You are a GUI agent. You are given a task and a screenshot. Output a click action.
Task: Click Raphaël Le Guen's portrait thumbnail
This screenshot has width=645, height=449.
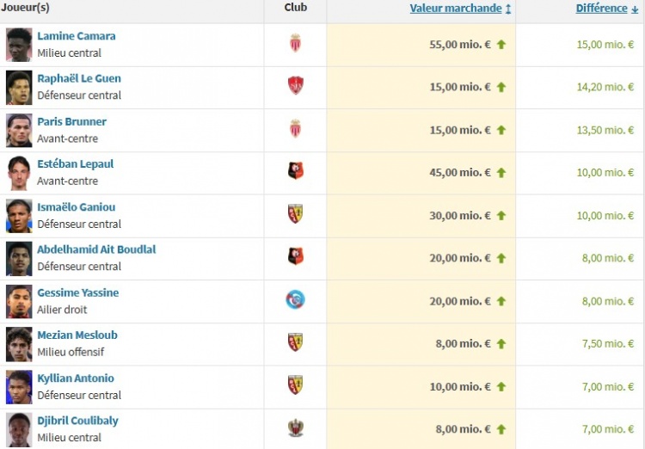pos(19,88)
